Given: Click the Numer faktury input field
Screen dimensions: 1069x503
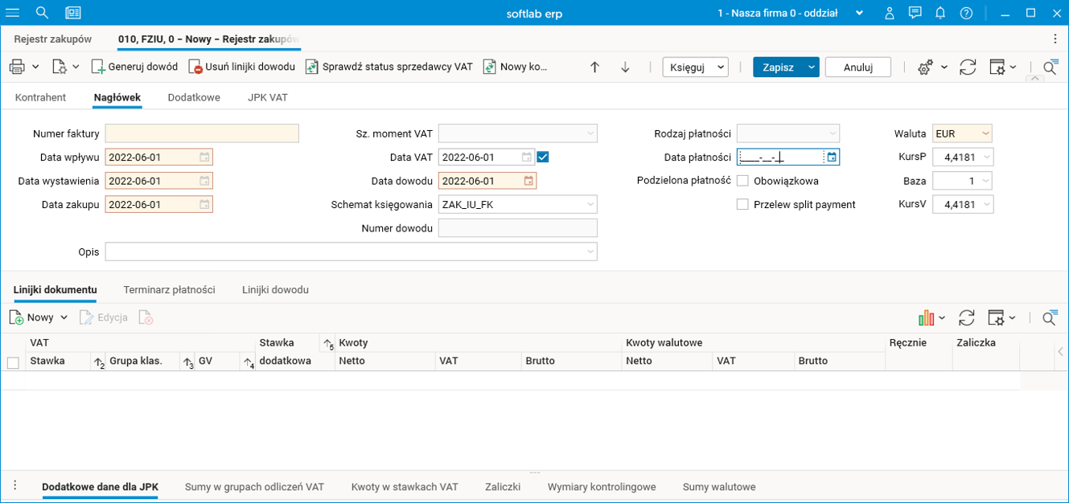Looking at the screenshot, I should 202,134.
